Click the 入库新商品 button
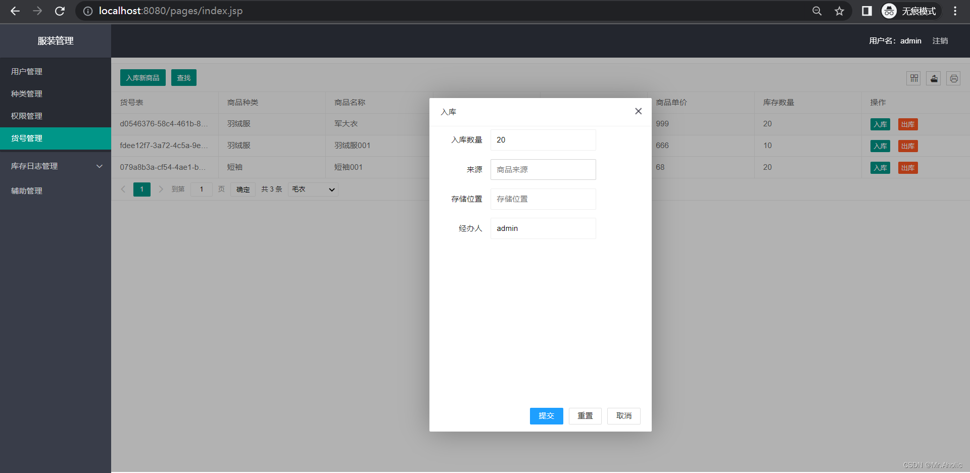The width and height of the screenshot is (970, 473). click(x=143, y=78)
